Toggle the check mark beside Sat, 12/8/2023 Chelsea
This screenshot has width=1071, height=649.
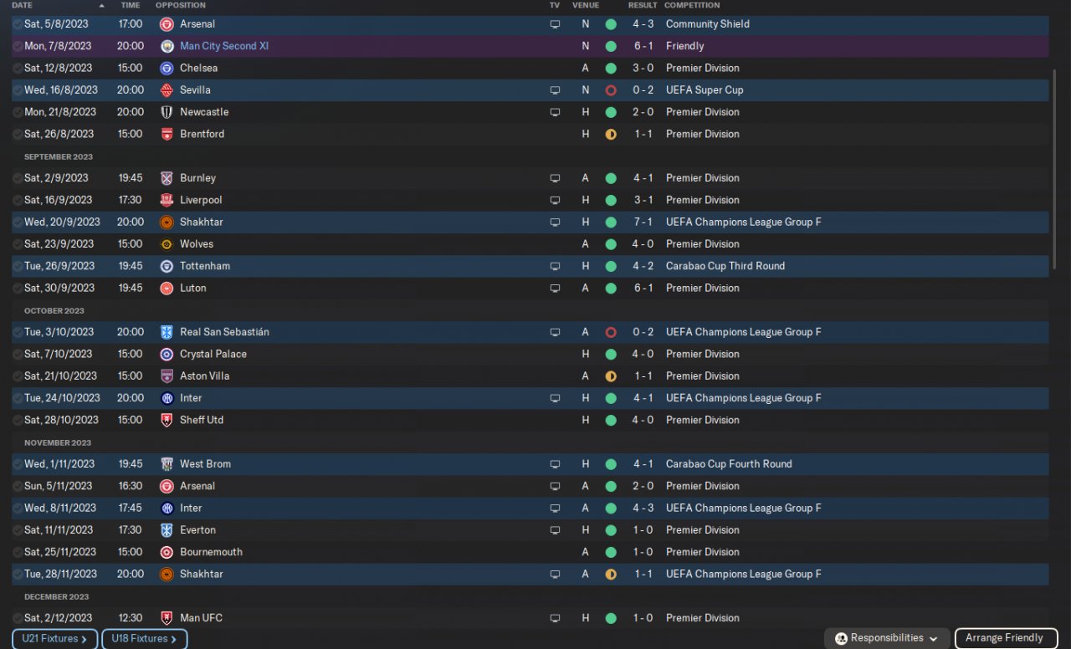(18, 69)
